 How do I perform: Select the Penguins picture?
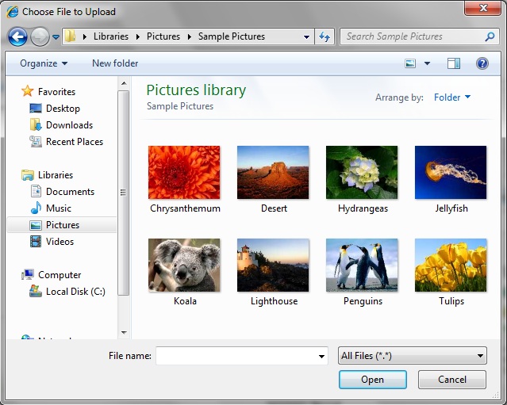coord(362,273)
